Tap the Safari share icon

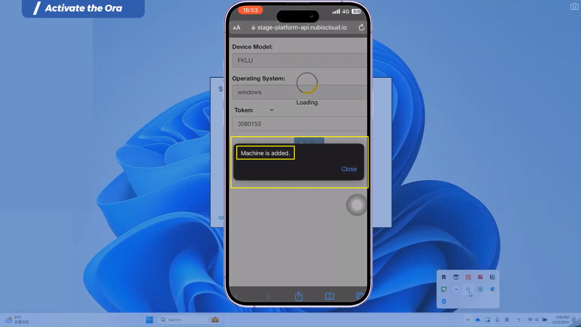pos(299,296)
